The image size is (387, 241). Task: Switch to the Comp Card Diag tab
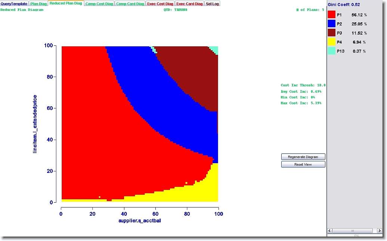click(130, 4)
